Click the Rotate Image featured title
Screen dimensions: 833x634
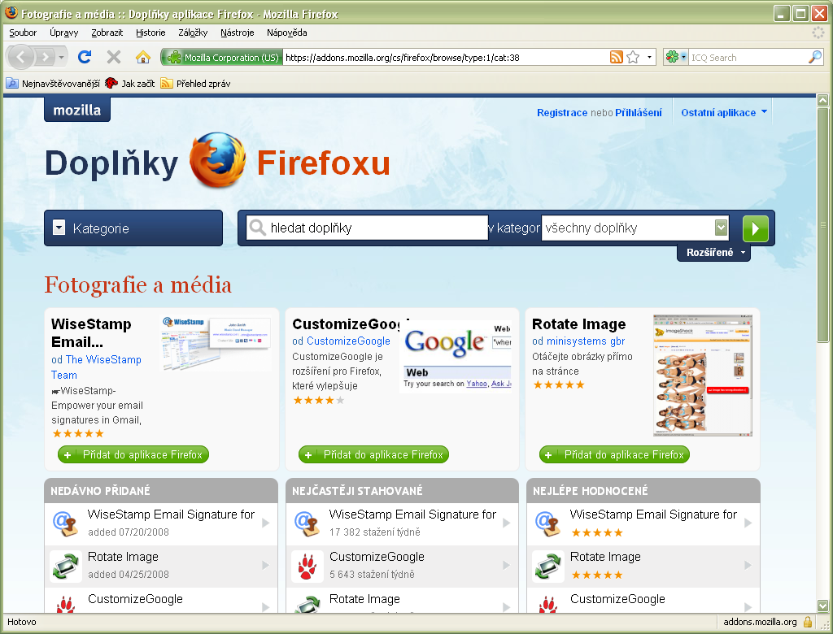point(579,324)
